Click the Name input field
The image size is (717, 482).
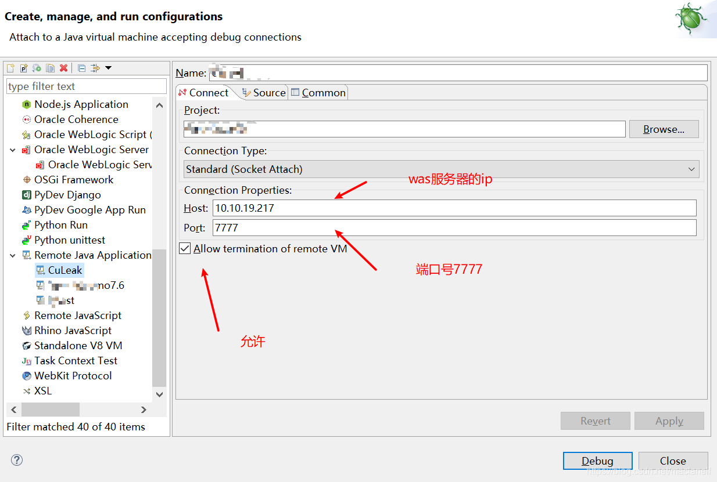click(457, 73)
